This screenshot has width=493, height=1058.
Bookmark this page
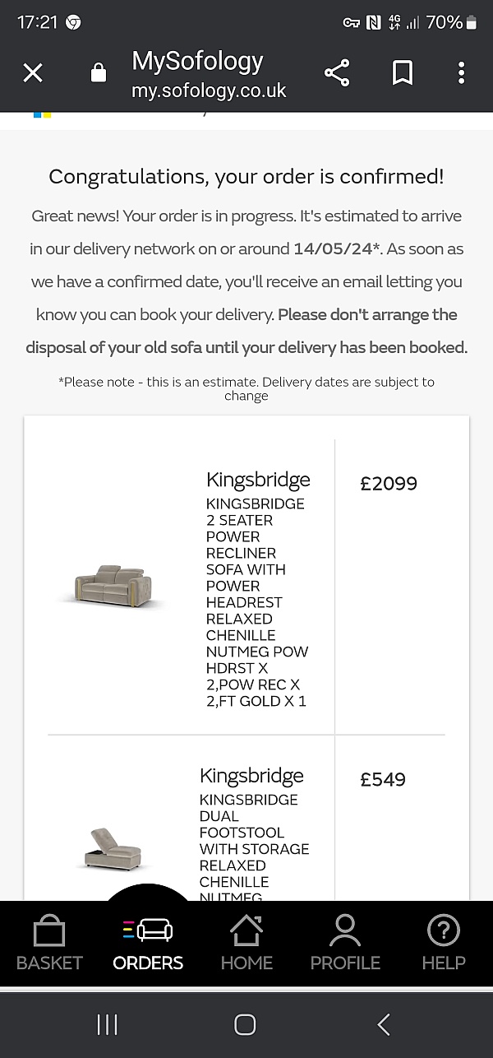tap(403, 73)
